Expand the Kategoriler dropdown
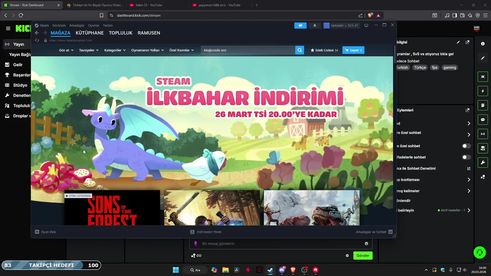This screenshot has height=276, width=491. tap(115, 50)
